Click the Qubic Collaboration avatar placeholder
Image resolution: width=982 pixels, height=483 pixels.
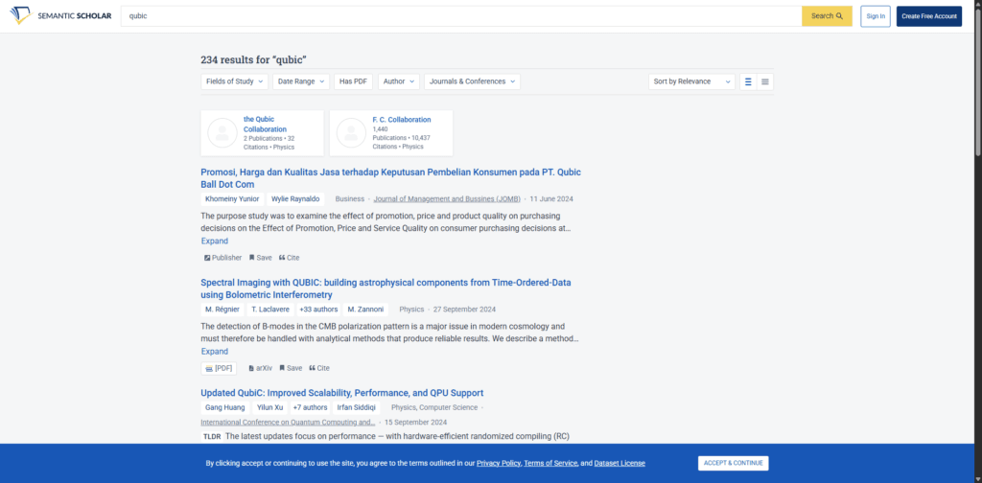click(222, 132)
